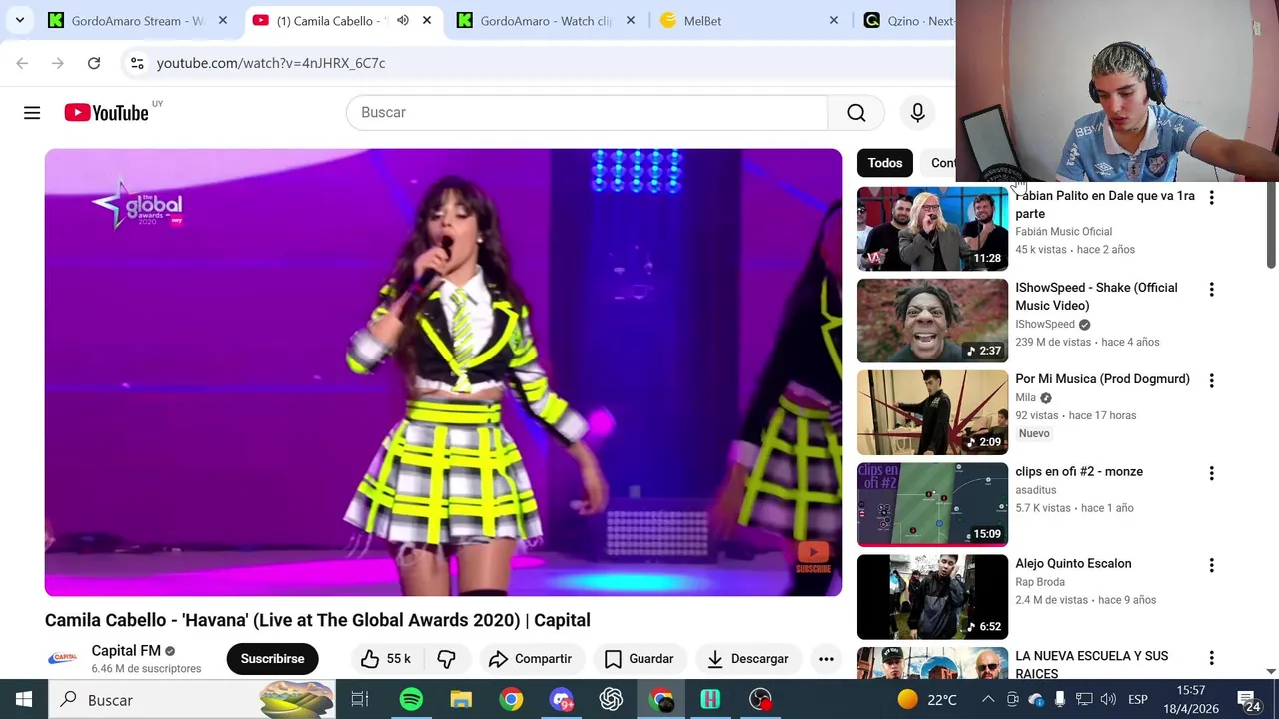The width and height of the screenshot is (1279, 719).
Task: Open the tab search dropdown arrow
Action: pos(19,21)
